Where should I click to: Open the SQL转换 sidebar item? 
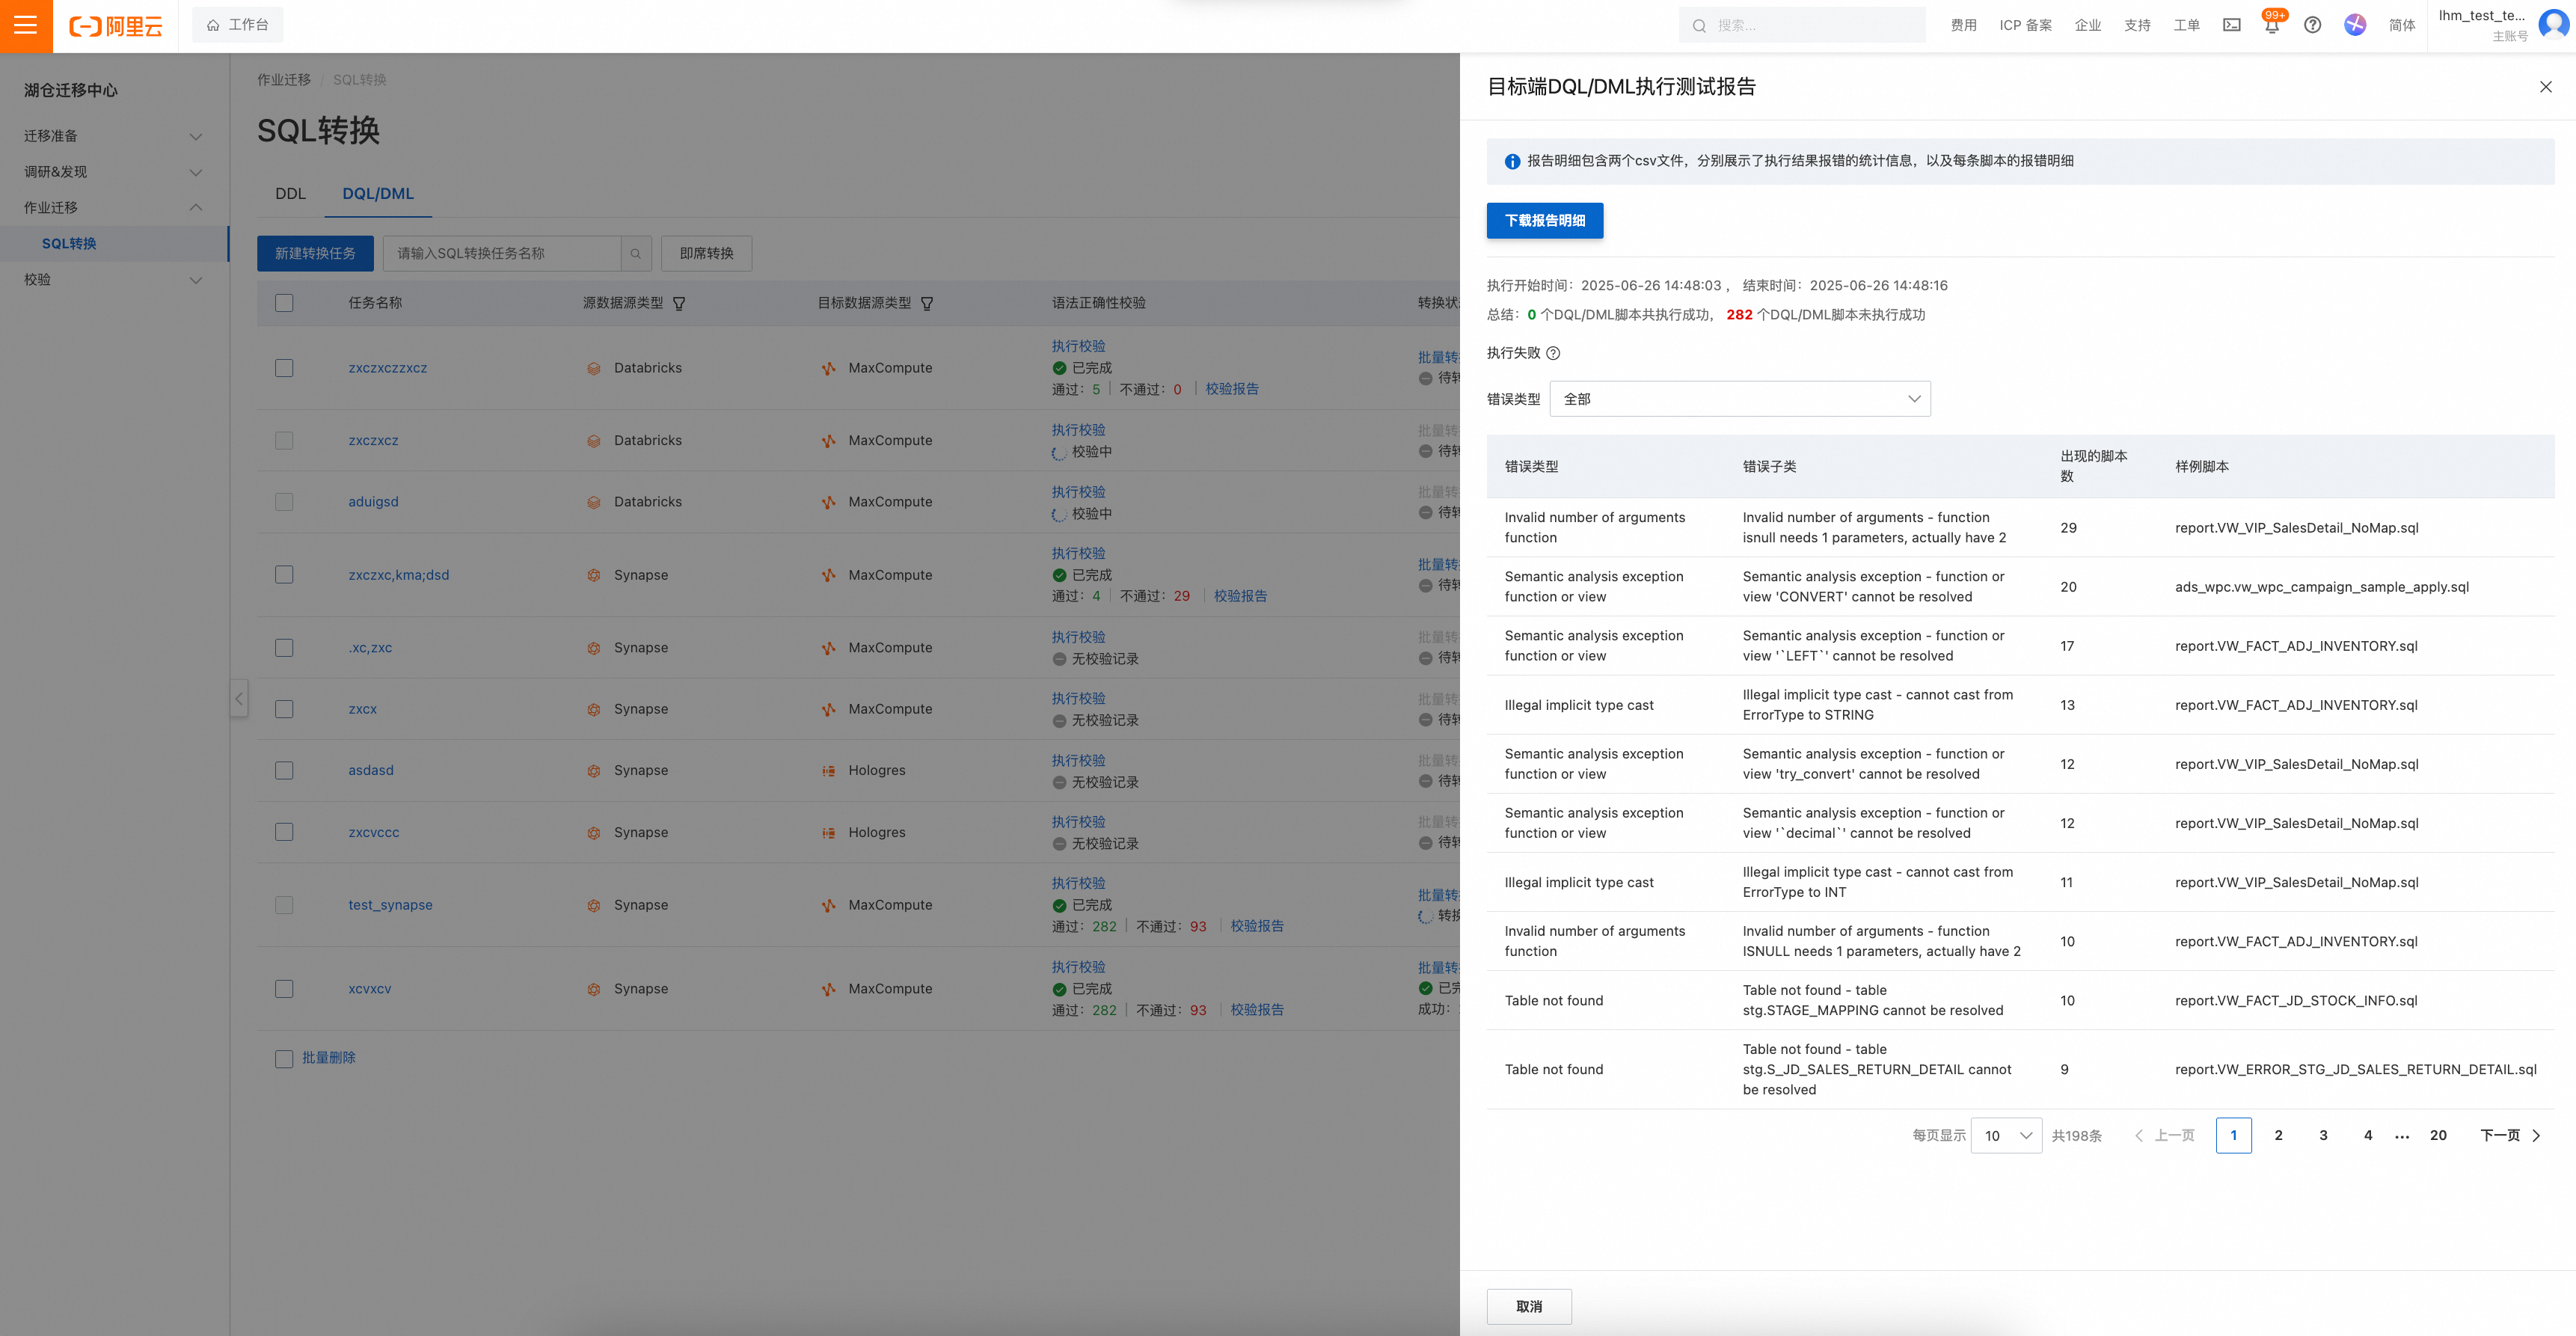[x=114, y=244]
